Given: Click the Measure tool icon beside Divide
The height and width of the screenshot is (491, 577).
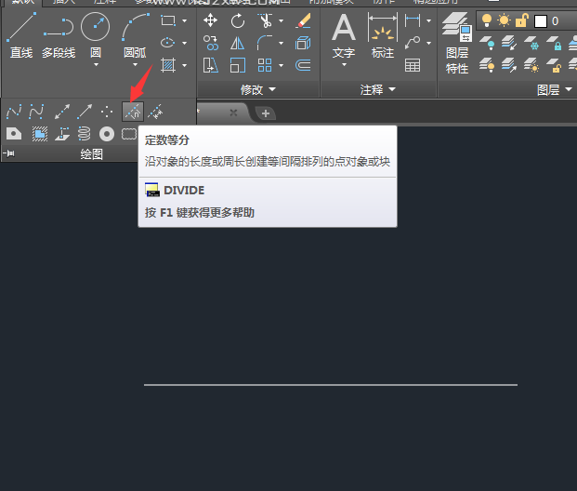Looking at the screenshot, I should pyautogui.click(x=155, y=112).
